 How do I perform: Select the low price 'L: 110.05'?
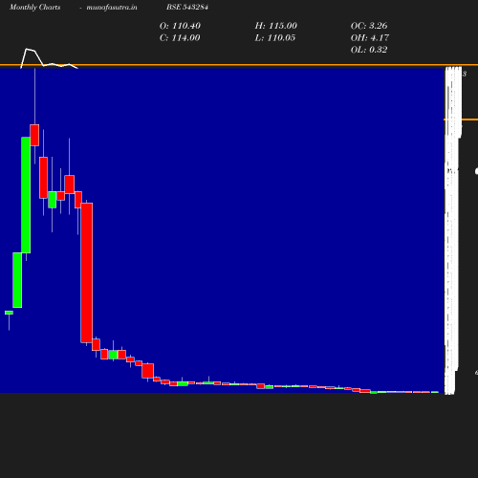point(275,38)
